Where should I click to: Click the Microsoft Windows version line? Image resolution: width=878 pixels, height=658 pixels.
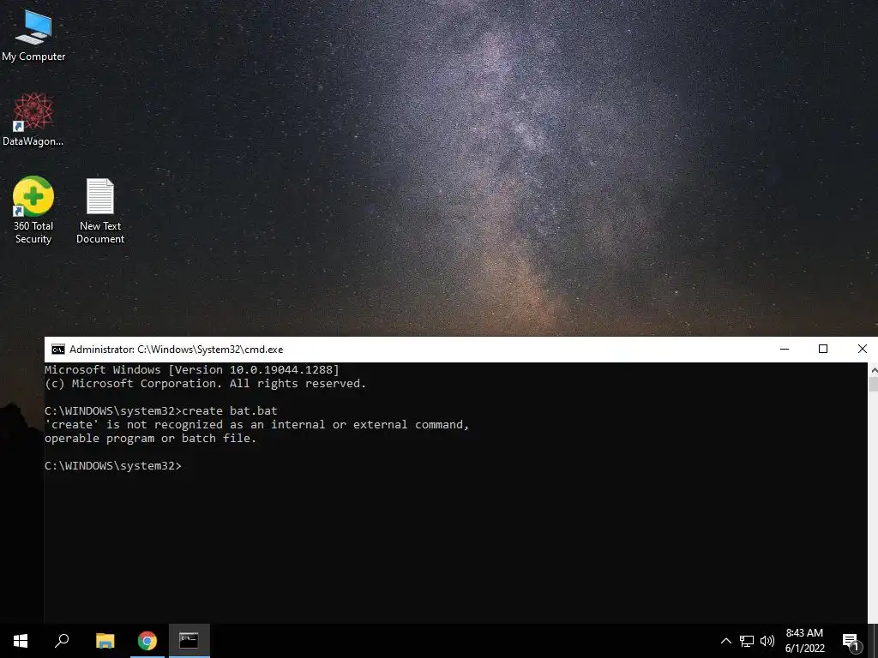click(192, 370)
